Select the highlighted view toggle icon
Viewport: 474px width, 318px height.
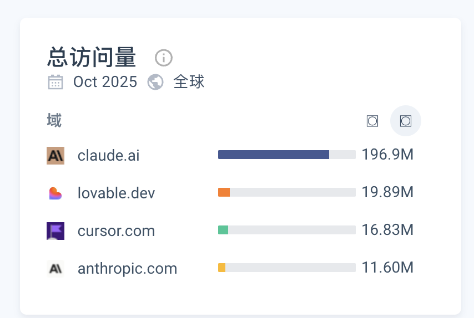(406, 121)
